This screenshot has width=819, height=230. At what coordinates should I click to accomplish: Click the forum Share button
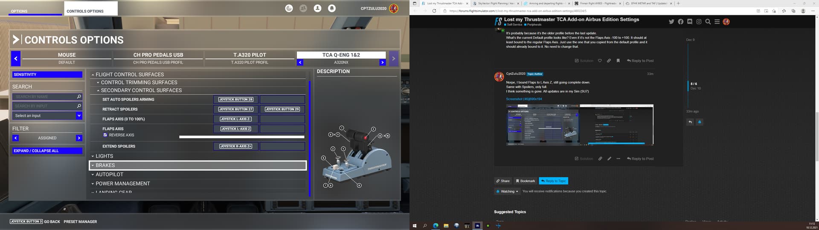(x=503, y=181)
